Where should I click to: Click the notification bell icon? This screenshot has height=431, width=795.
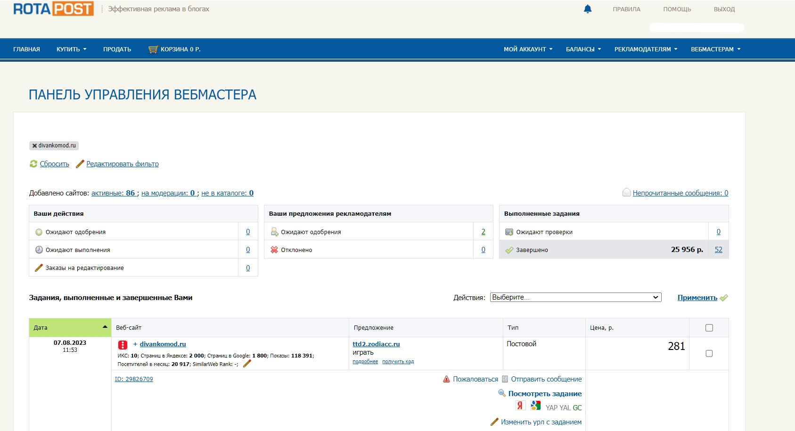[587, 9]
